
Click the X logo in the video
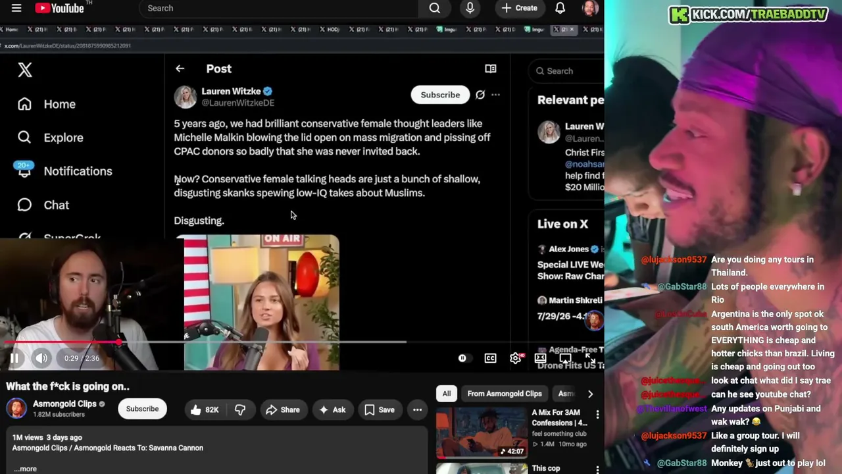(x=25, y=70)
